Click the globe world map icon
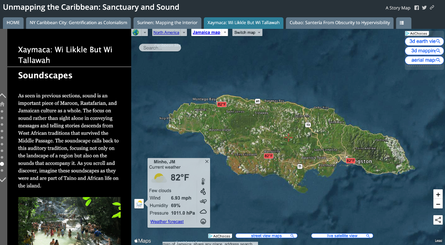 [x=135, y=32]
